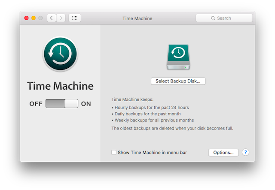Close the window with red button
The width and height of the screenshot is (275, 190).
coord(27,18)
